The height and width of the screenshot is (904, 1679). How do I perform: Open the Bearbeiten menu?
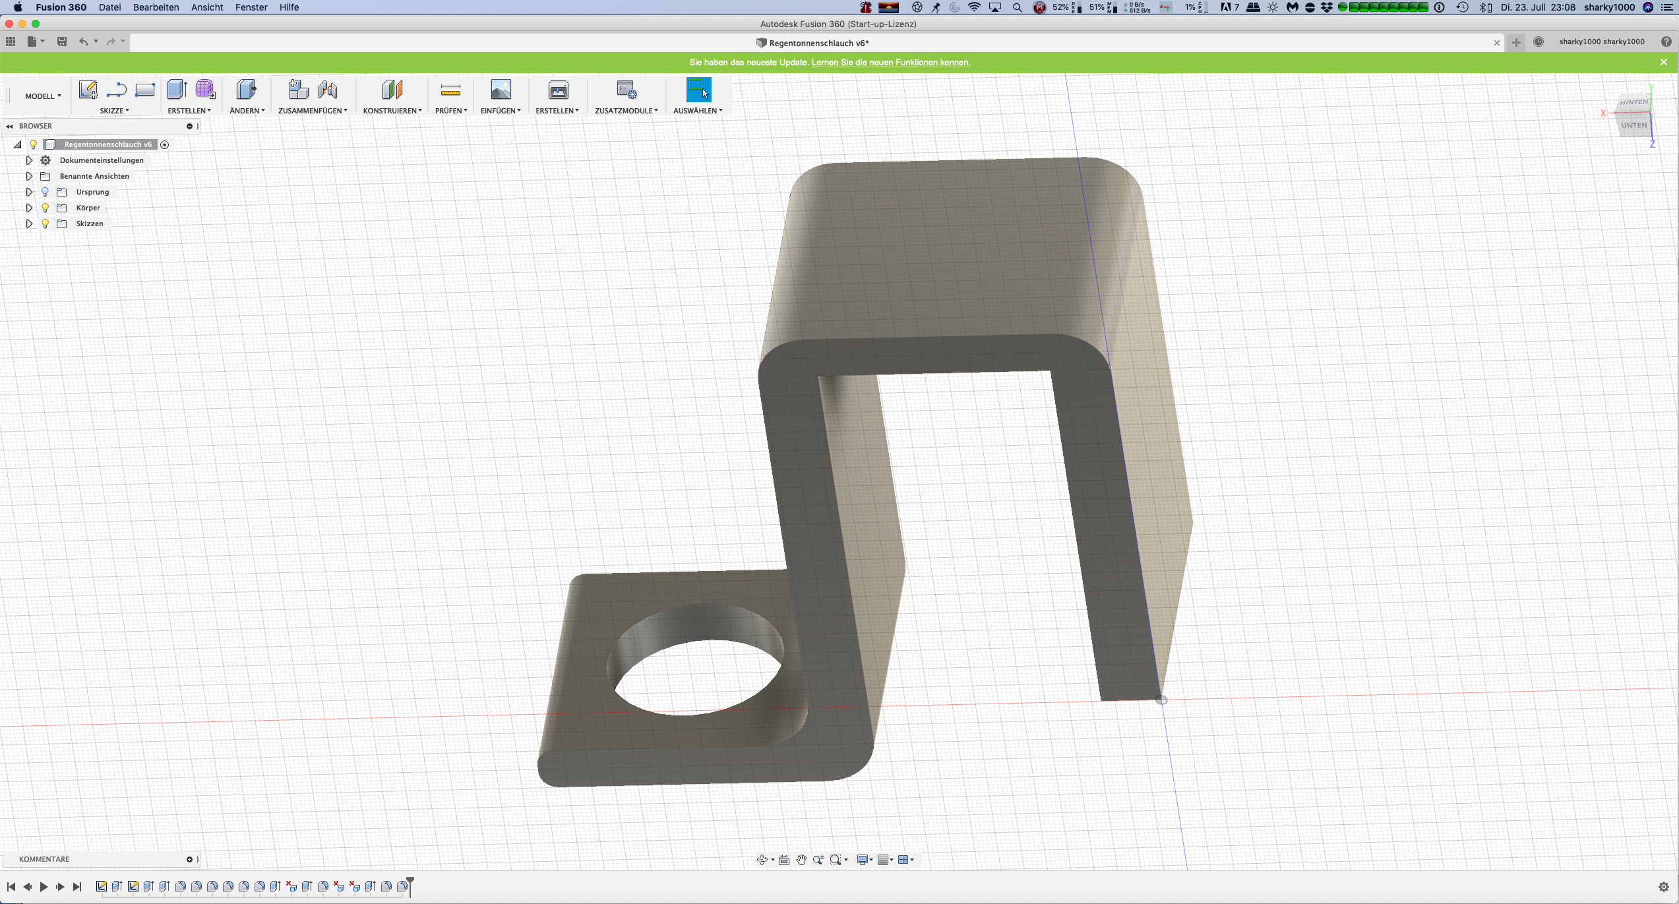(156, 7)
